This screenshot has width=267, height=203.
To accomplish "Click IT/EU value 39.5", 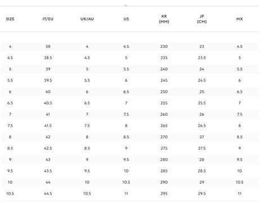I will pos(48,80).
